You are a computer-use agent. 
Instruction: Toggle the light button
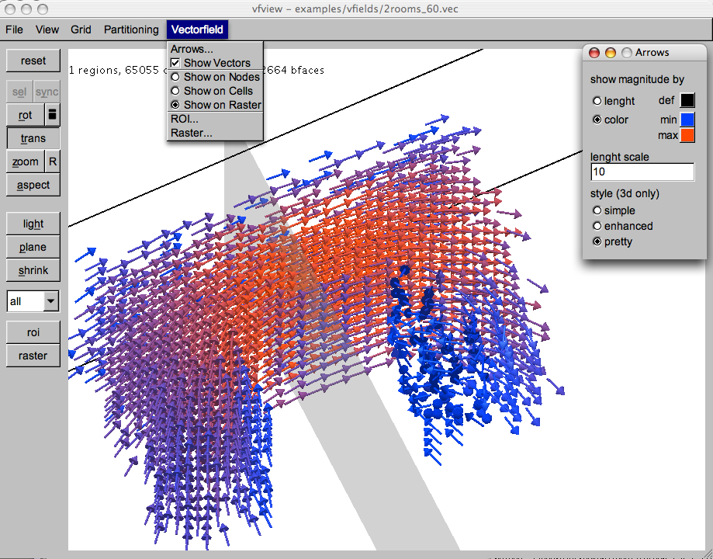coord(33,224)
